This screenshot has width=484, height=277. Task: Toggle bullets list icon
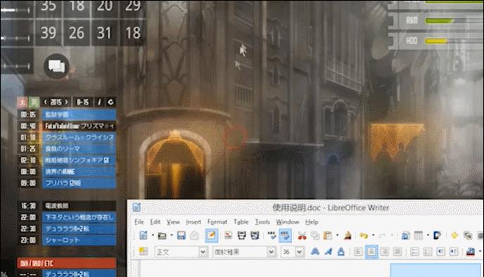pos(428,252)
